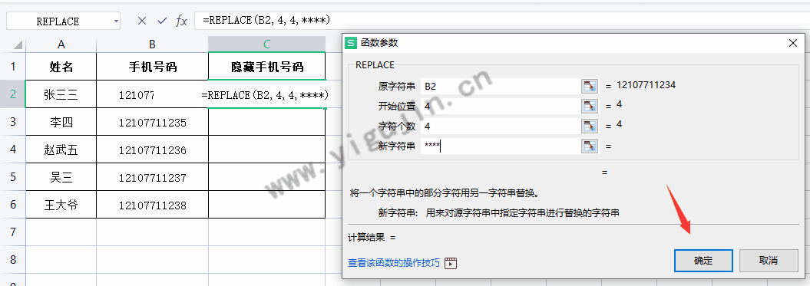The width and height of the screenshot is (810, 286).
Task: Click cell C2 with the REPLACE formula
Action: pos(267,94)
